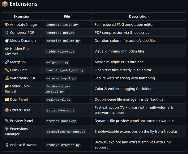Click the palette icon beside Annotate Image
Viewport: 188px width, 154px height.
(x=7, y=25)
